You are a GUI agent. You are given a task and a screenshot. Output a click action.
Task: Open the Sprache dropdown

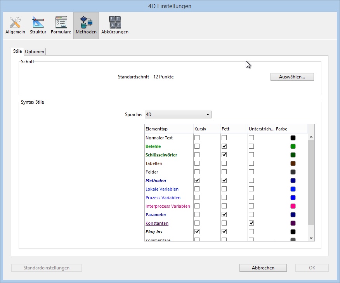pyautogui.click(x=178, y=115)
